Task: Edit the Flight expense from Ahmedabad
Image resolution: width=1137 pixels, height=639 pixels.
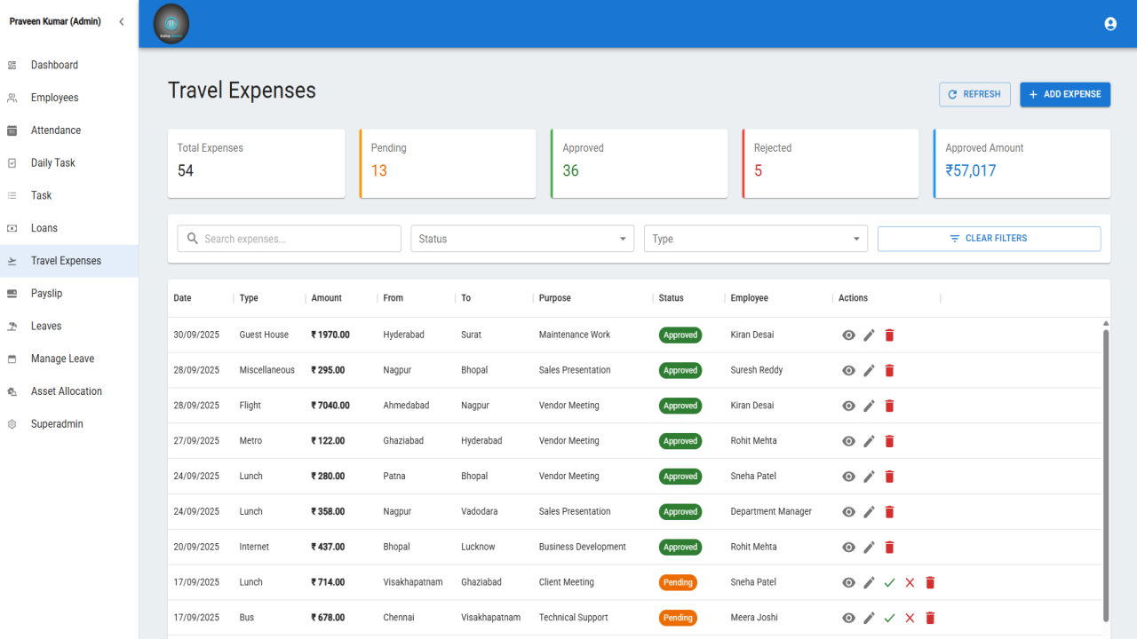Action: coord(869,406)
